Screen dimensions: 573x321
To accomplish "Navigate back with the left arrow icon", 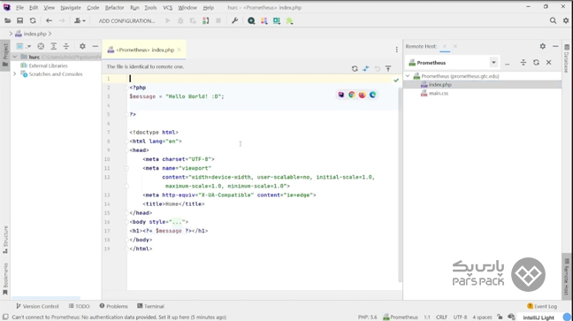I will (x=49, y=21).
